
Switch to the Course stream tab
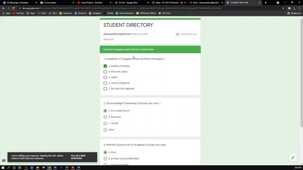pos(57,3)
